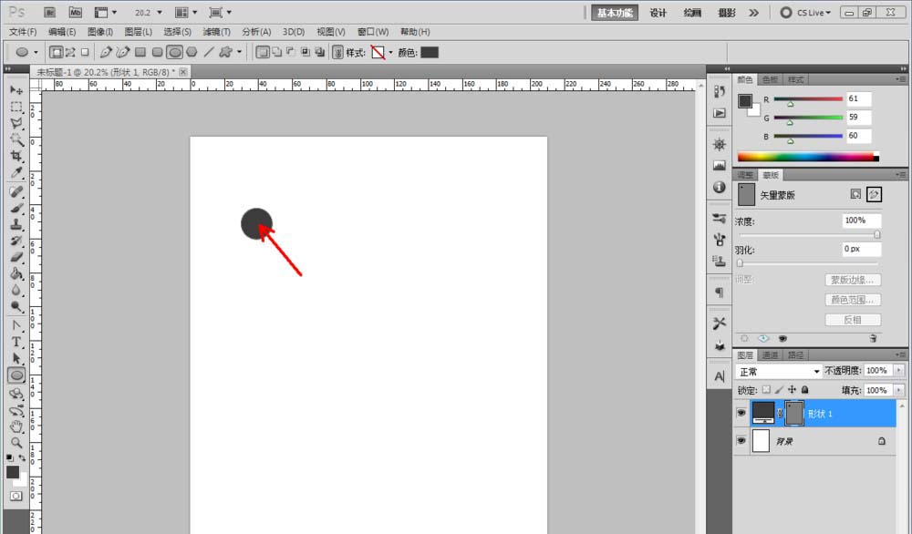Choose Polygon shape in options bar
This screenshot has height=534, width=912.
click(x=192, y=52)
